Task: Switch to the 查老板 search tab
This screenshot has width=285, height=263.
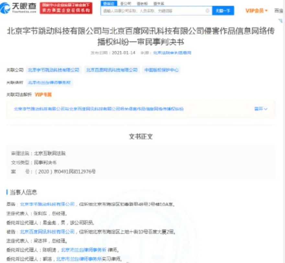Action: [x=142, y=4]
